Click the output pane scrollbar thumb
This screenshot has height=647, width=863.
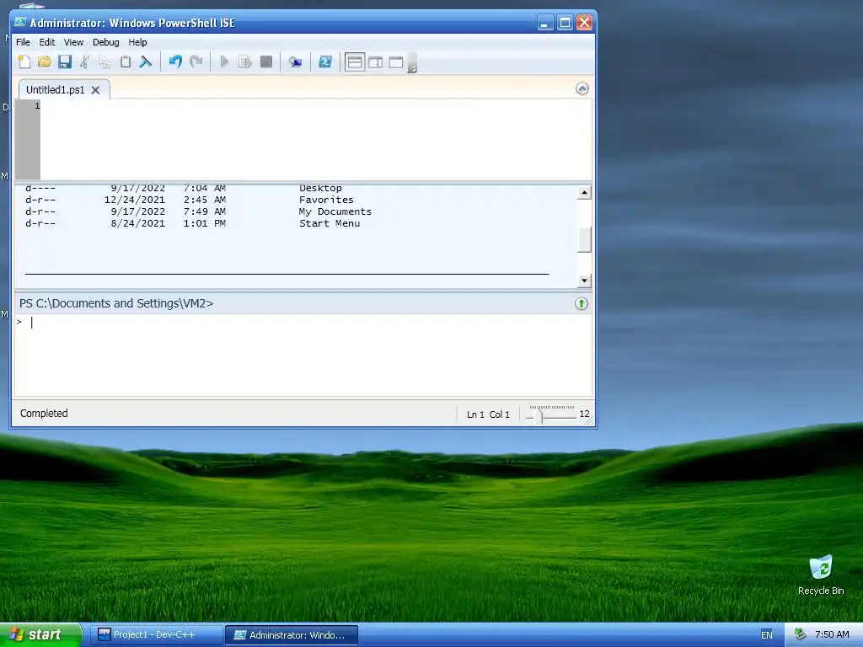(584, 239)
